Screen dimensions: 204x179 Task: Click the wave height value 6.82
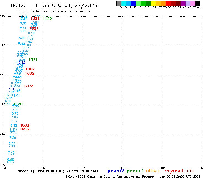point(14,126)
